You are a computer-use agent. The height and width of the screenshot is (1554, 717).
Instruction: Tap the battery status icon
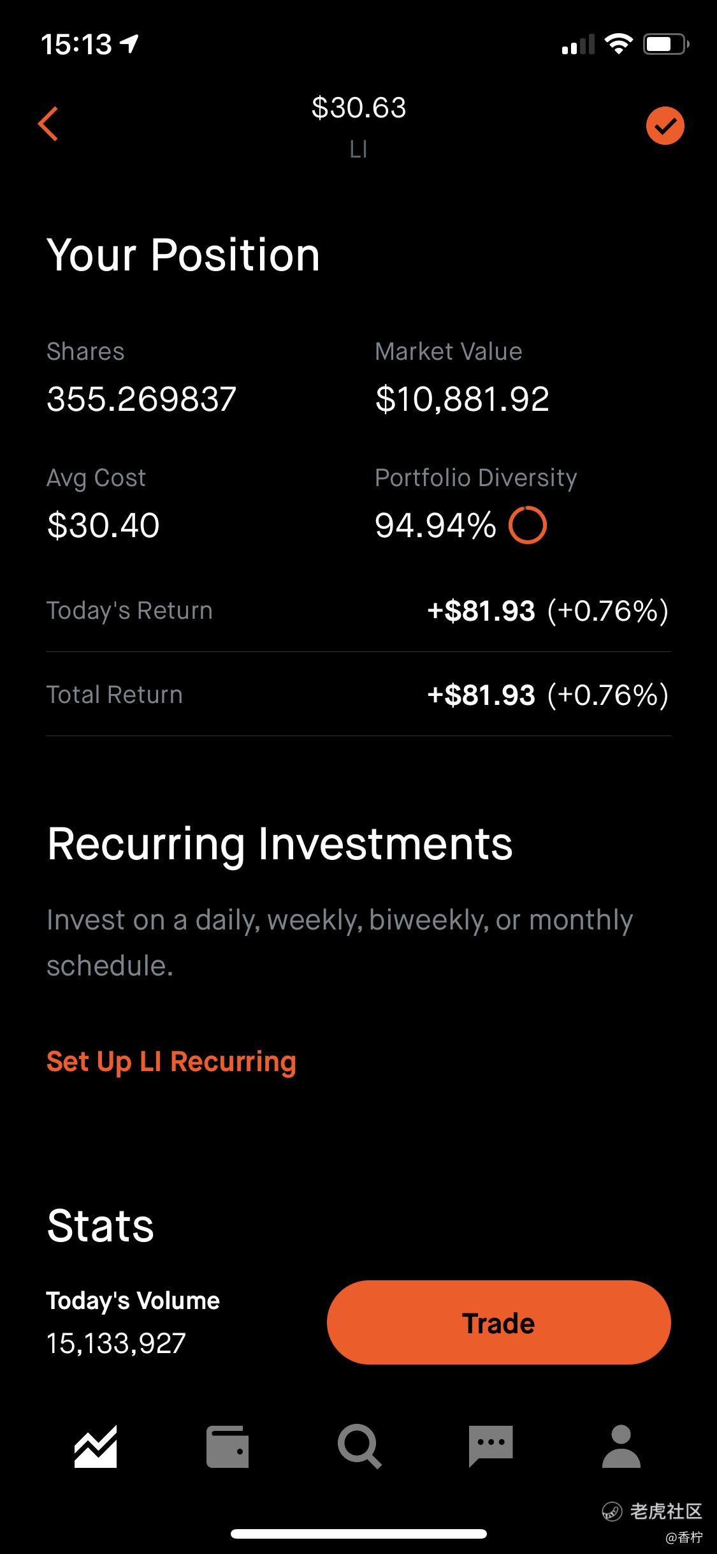click(665, 44)
